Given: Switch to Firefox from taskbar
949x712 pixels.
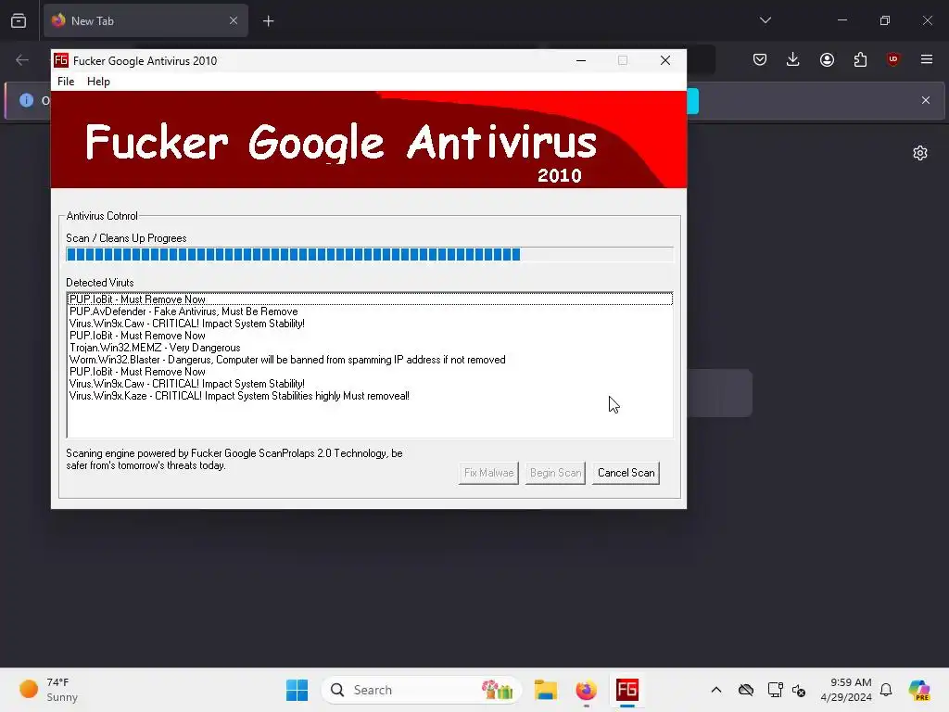Looking at the screenshot, I should click(x=586, y=690).
